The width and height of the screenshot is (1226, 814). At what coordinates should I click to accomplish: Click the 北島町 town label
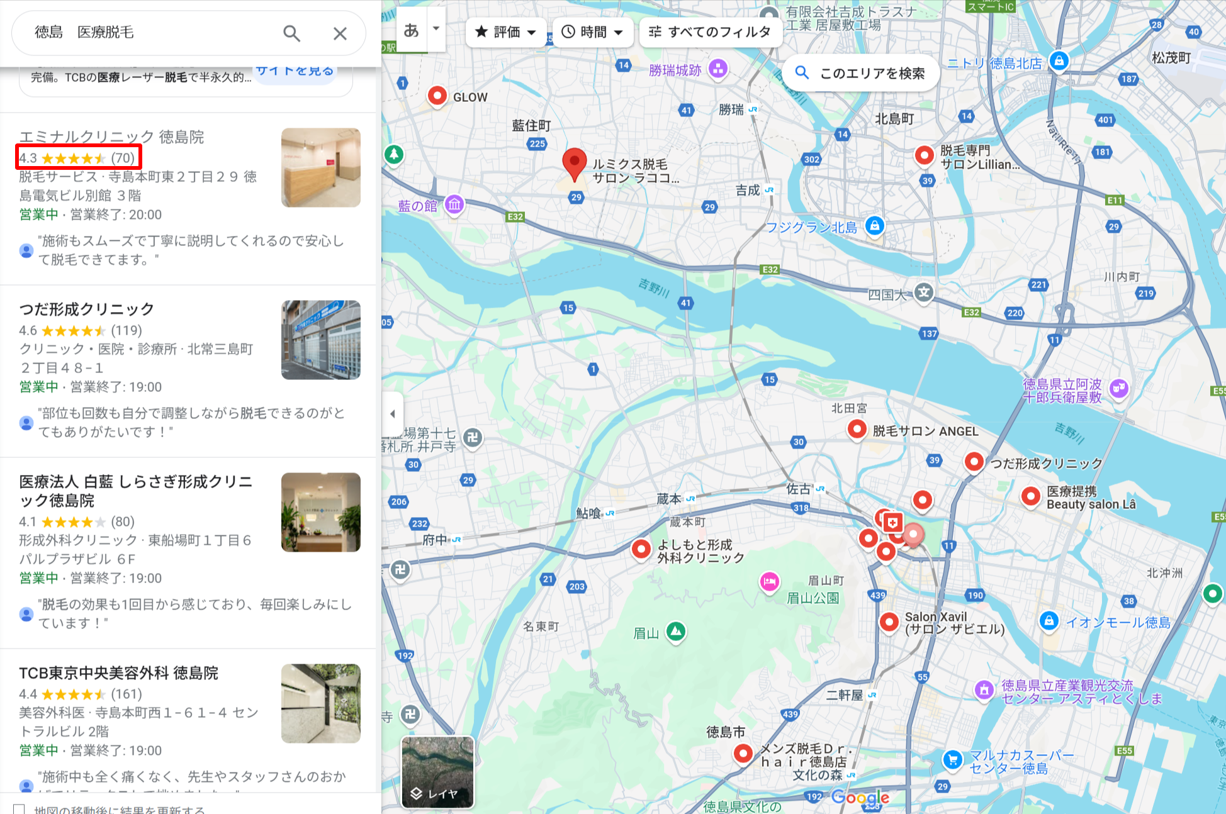point(894,118)
